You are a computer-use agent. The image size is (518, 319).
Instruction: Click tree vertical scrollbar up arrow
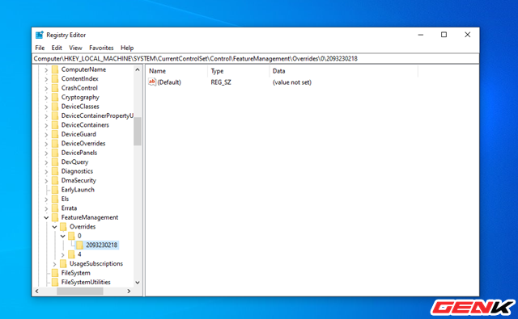tap(138, 69)
